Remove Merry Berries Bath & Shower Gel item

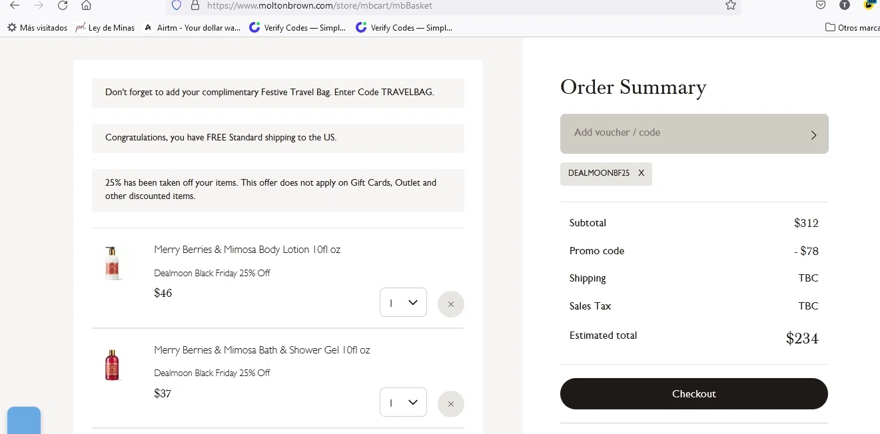(451, 404)
